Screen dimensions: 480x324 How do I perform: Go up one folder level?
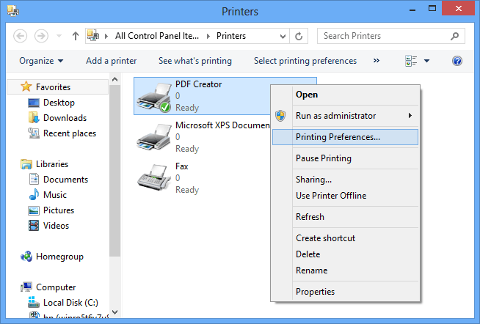coord(76,36)
